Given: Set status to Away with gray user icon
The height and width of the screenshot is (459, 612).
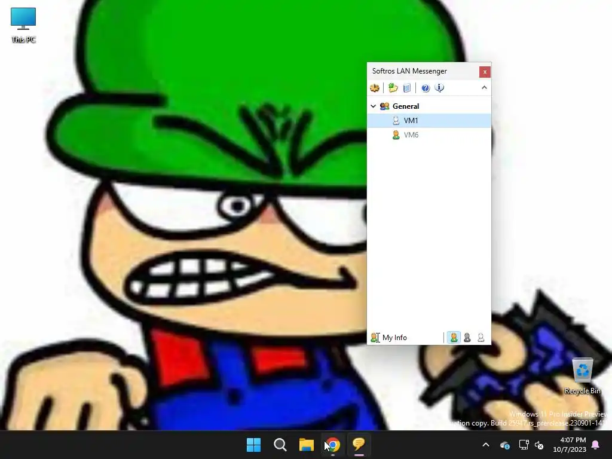Looking at the screenshot, I should coord(467,338).
